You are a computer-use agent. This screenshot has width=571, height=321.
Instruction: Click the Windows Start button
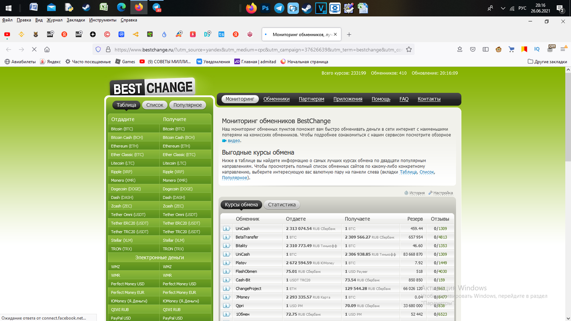tap(8, 8)
